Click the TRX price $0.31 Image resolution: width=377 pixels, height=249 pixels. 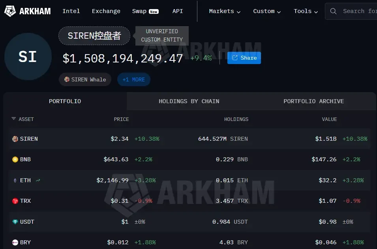[120, 201]
